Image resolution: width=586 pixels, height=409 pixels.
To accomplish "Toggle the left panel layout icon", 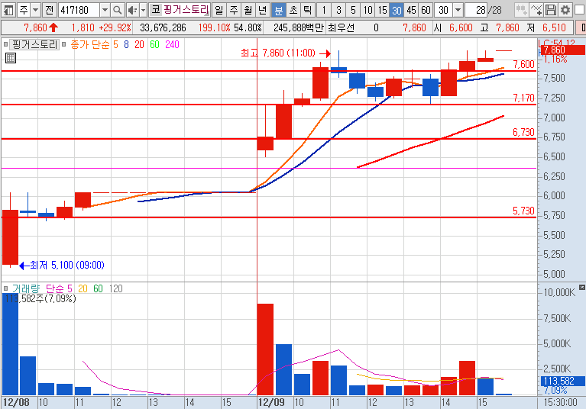I will click(8, 10).
